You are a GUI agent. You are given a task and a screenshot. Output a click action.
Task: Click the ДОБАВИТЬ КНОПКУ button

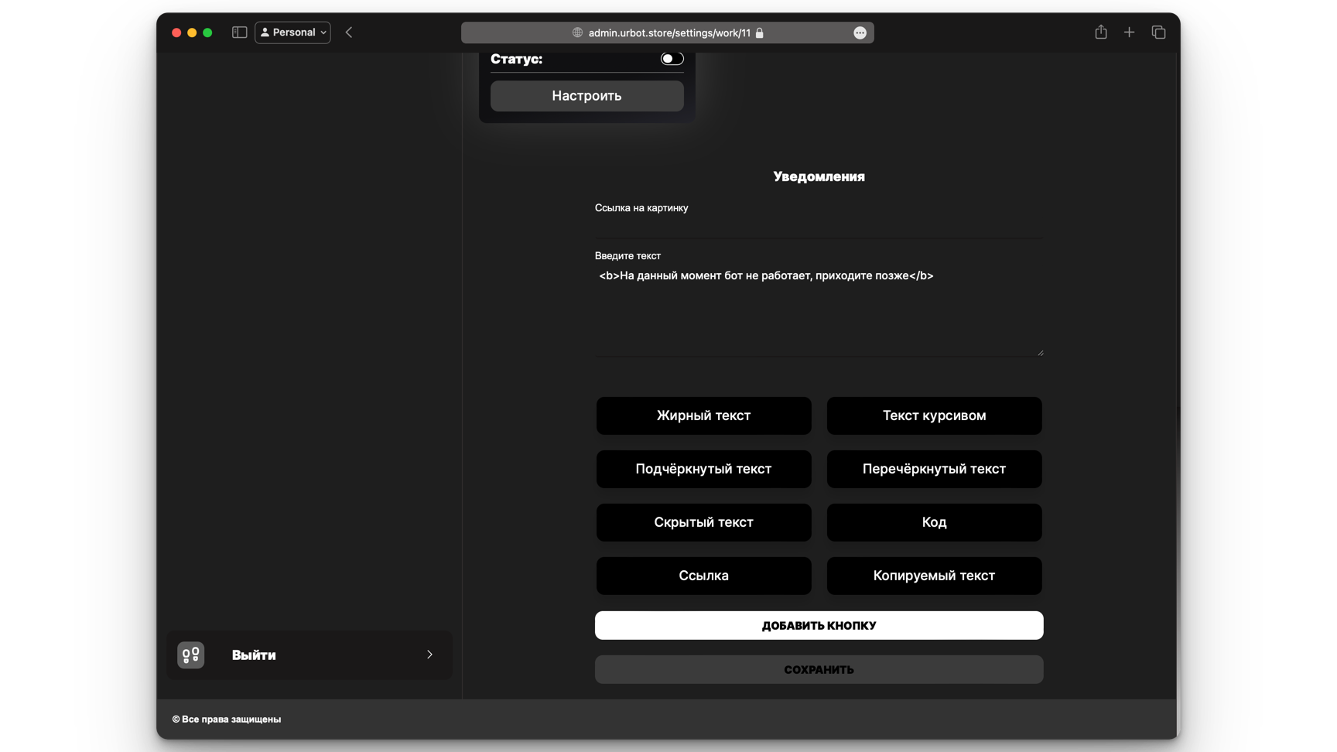819,625
